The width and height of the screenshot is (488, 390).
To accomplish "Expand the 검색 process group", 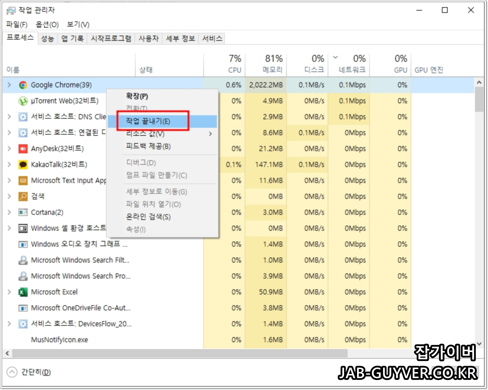I will (x=9, y=196).
